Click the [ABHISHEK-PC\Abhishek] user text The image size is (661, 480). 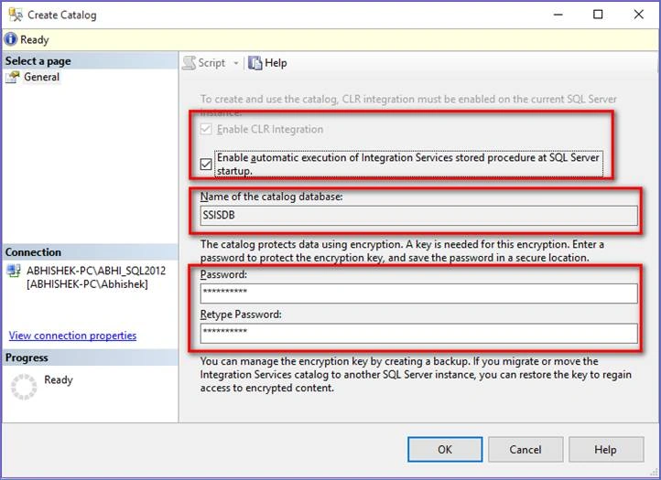(x=87, y=283)
